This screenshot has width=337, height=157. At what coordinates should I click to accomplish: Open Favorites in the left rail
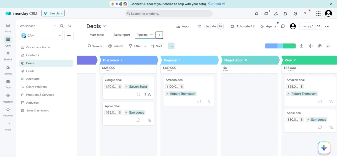point(8,112)
